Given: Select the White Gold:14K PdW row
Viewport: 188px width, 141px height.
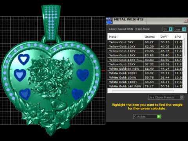Looking at the screenshot, I should coord(145,86).
